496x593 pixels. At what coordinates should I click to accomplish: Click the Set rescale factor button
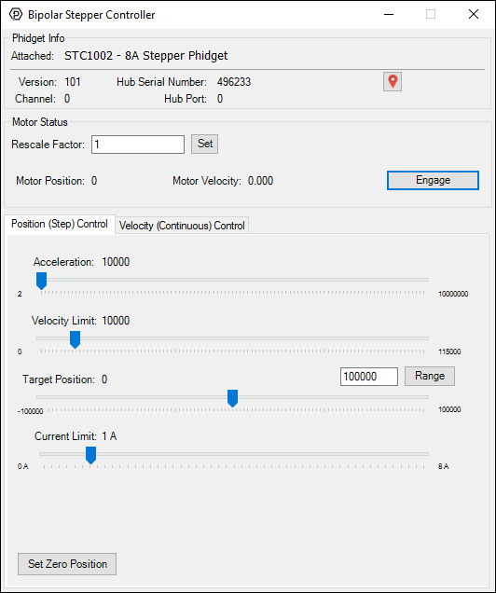coord(204,144)
